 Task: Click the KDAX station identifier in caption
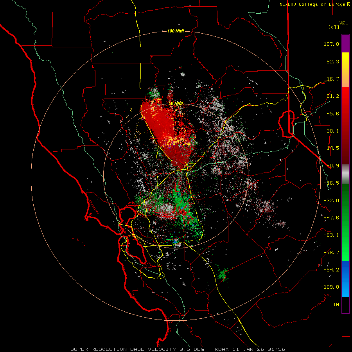[222, 349]
